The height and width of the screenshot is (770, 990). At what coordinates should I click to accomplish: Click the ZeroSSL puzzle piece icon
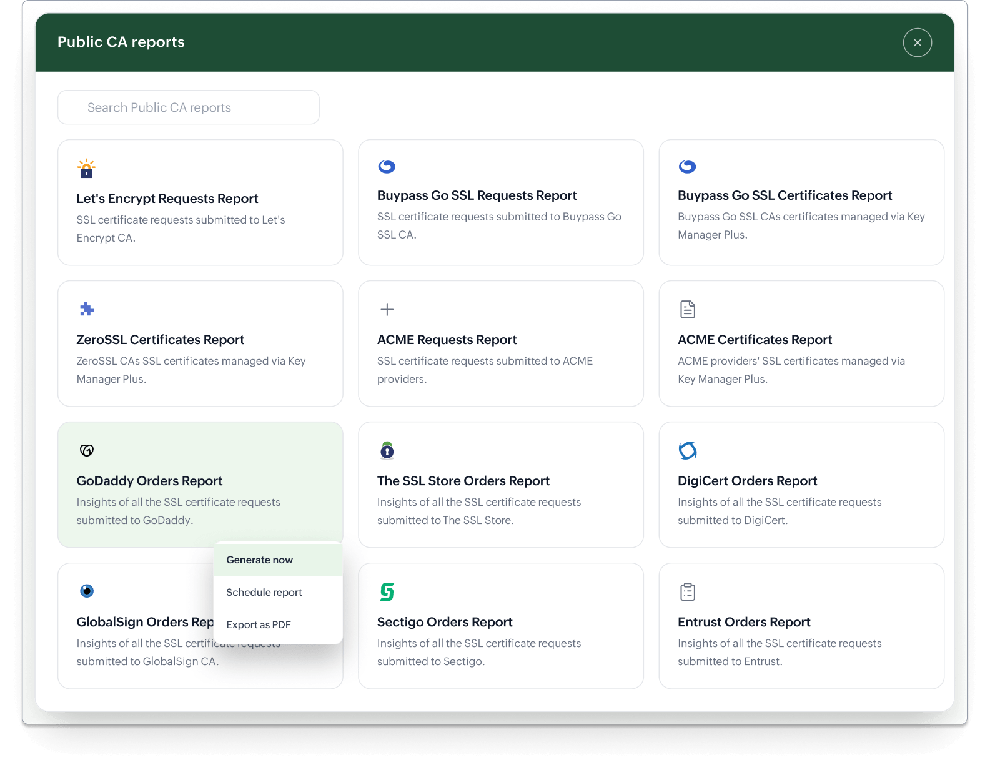pos(87,309)
